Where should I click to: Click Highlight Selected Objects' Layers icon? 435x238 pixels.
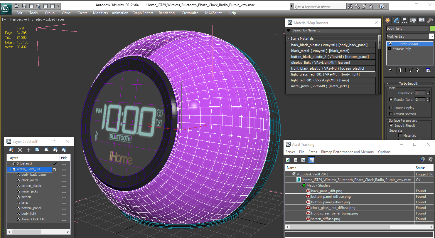[46, 150]
